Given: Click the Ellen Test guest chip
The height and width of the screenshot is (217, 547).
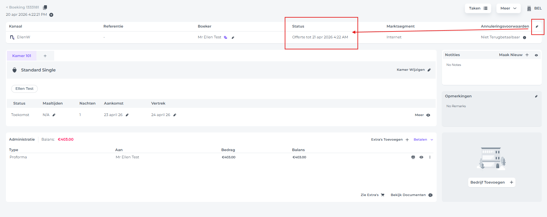Looking at the screenshot, I should point(24,89).
